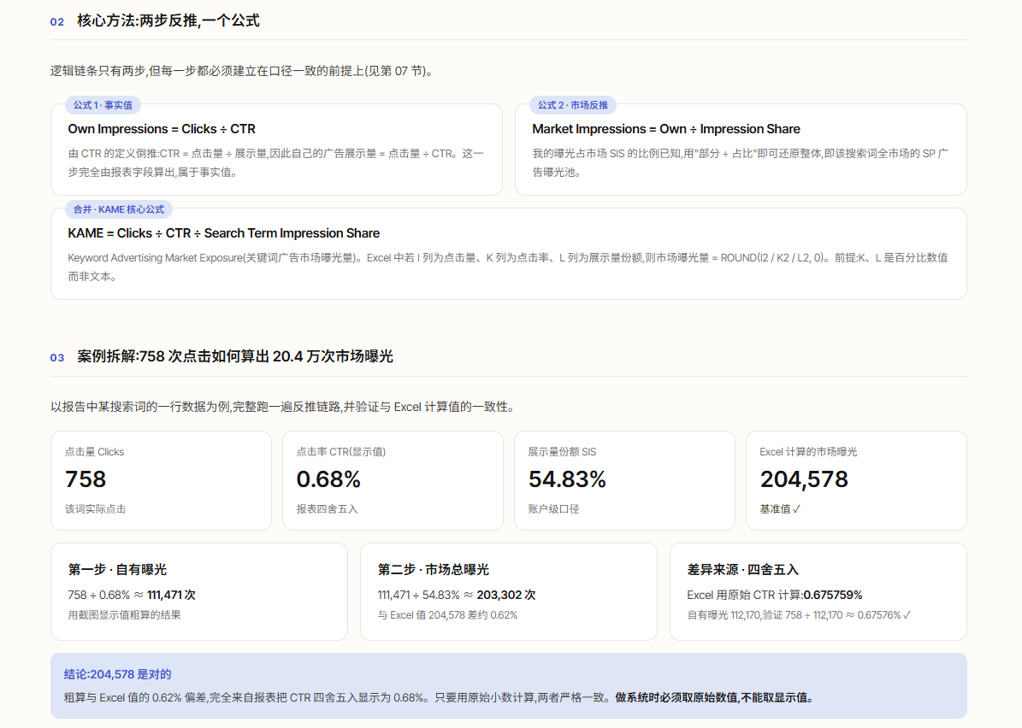Click the heading 第一步 · 自有曝光

tap(117, 570)
